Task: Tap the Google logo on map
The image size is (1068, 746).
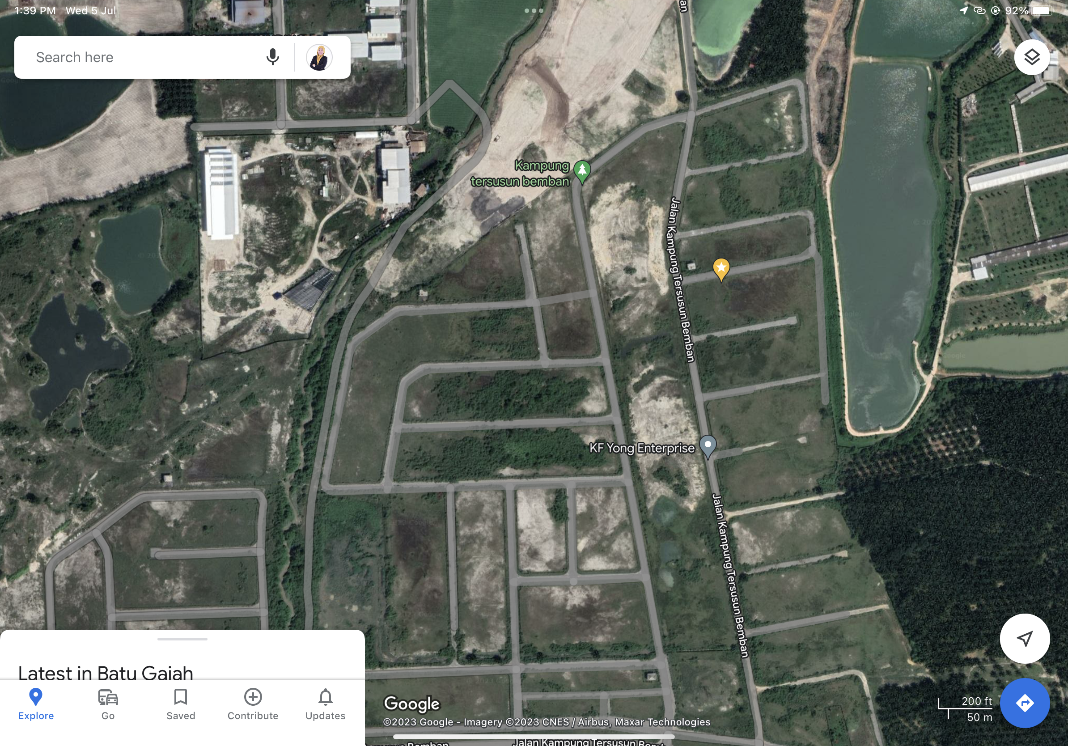Action: click(411, 704)
